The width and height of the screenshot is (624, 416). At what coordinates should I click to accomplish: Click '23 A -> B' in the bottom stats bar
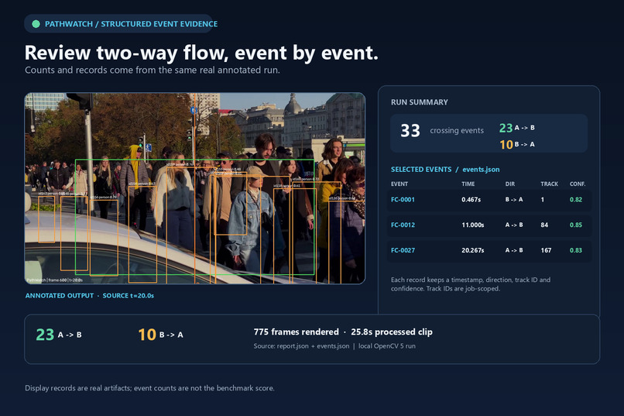click(59, 335)
